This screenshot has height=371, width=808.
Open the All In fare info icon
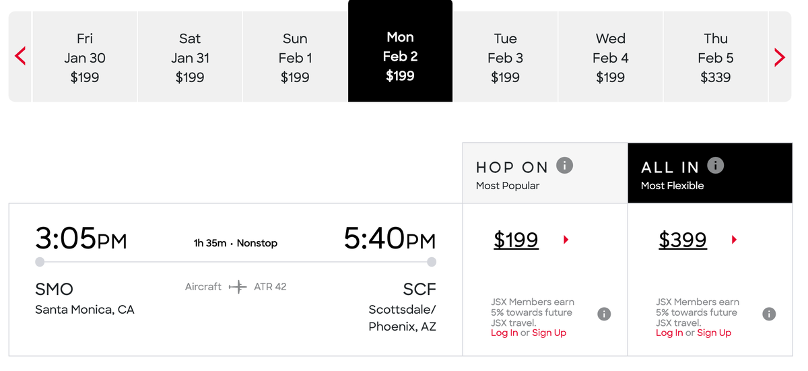coord(716,165)
